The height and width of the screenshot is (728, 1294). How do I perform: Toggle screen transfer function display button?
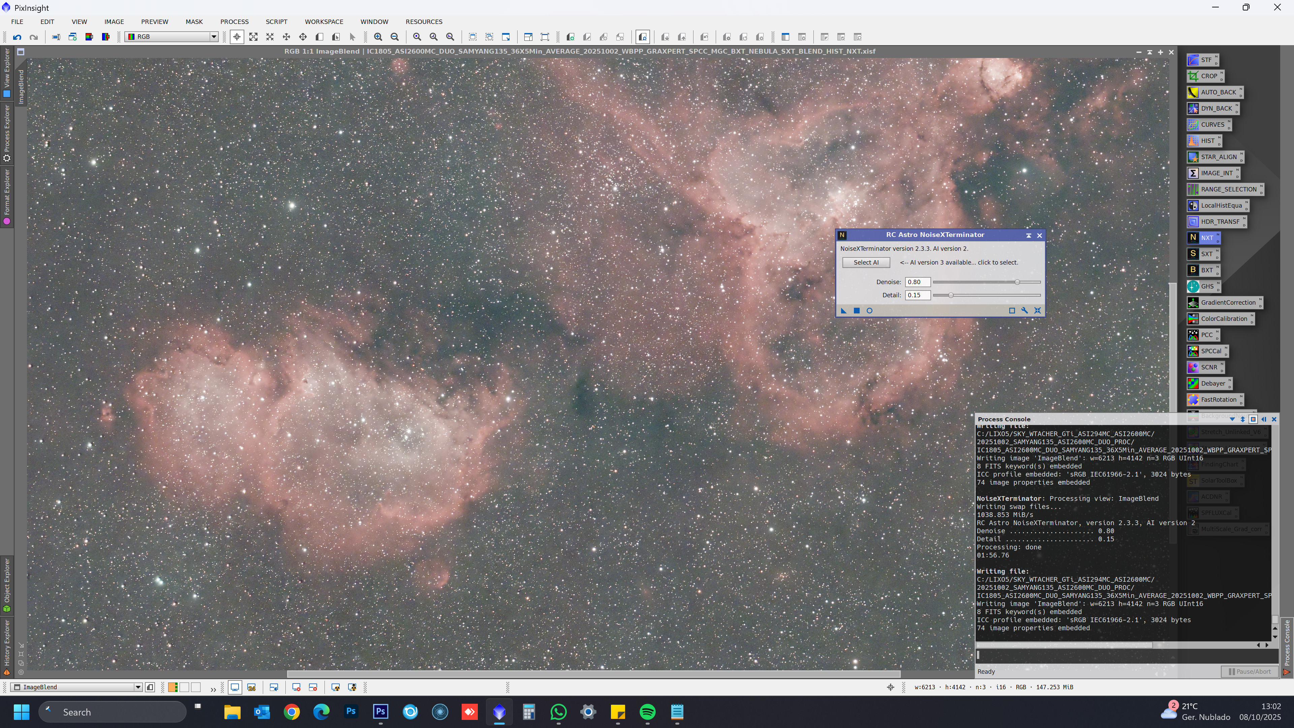tap(235, 687)
